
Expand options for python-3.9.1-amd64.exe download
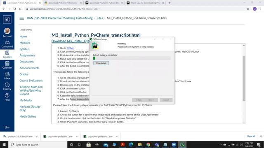37,136
